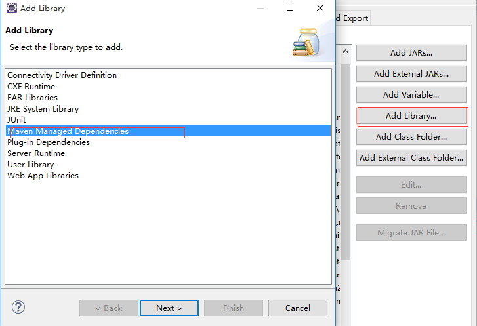Select Web App Libraries entry

coord(168,176)
